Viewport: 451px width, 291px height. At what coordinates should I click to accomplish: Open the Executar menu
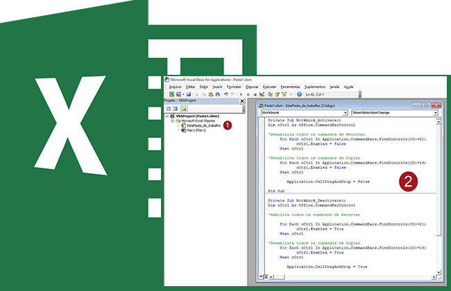coord(269,87)
